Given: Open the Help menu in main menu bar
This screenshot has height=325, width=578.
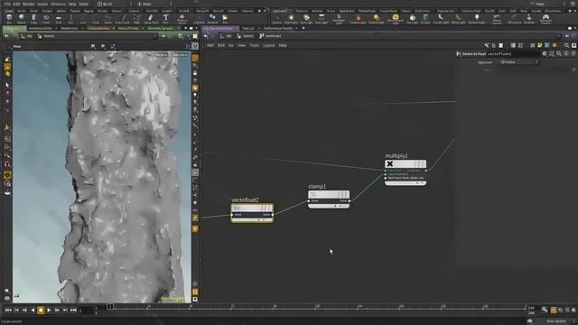Looking at the screenshot, I should (x=72, y=4).
